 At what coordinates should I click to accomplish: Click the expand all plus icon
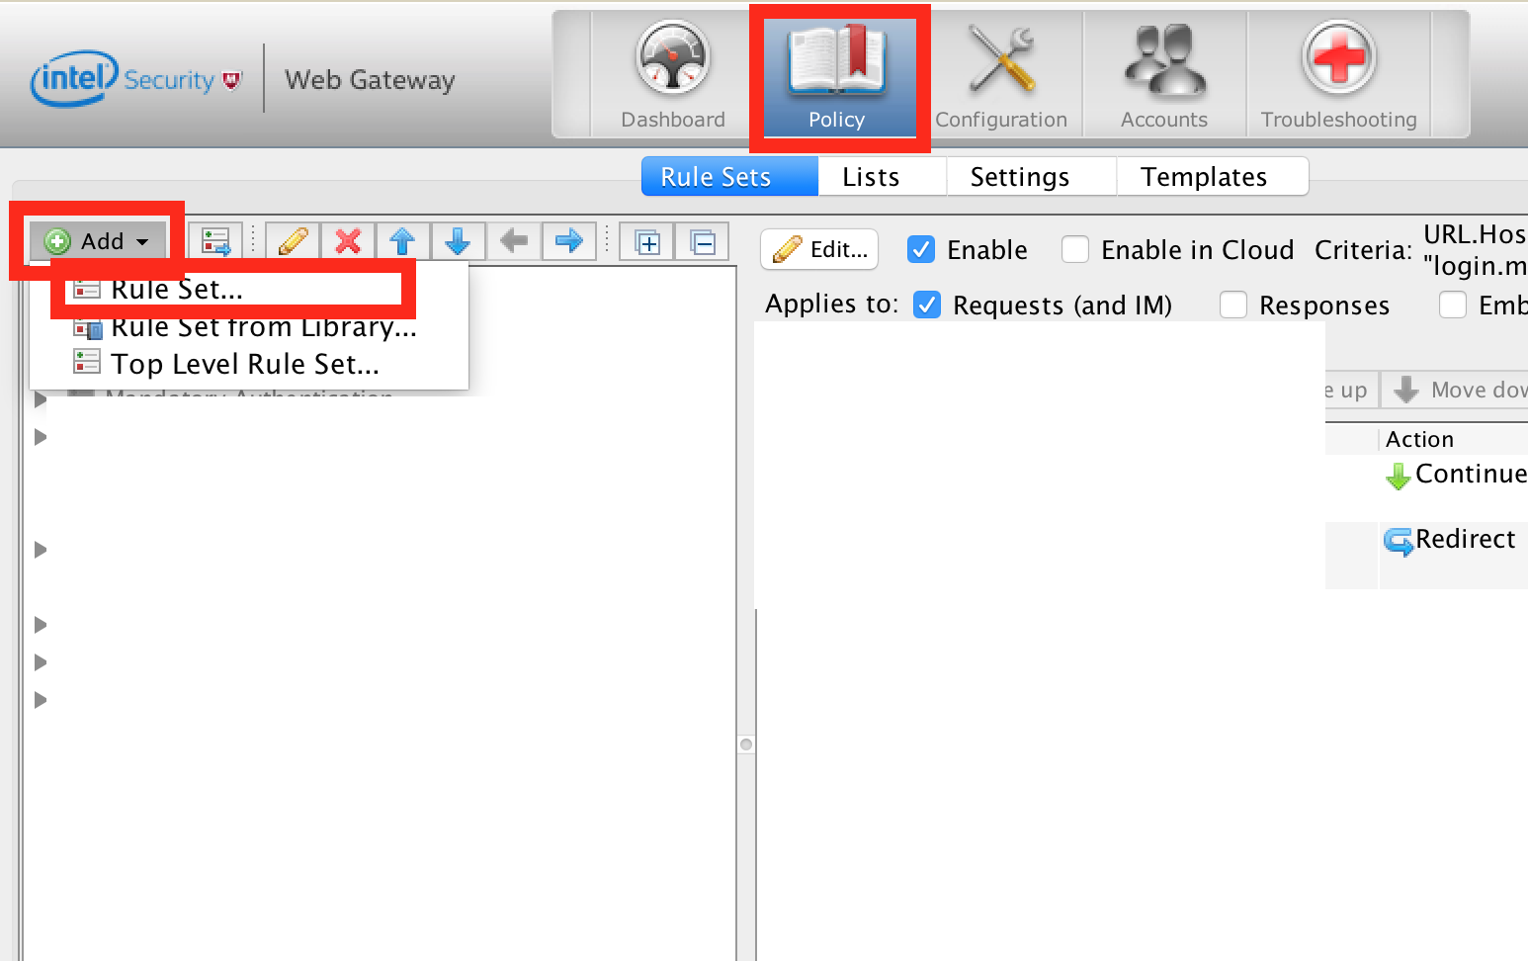point(647,241)
